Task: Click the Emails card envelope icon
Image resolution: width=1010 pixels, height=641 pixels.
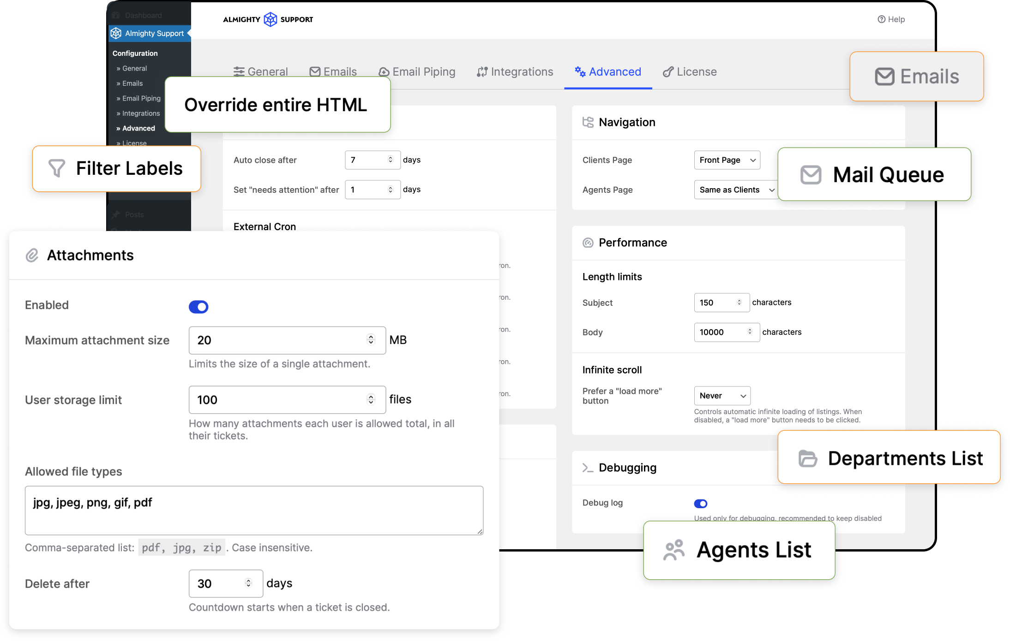Action: [x=884, y=77]
